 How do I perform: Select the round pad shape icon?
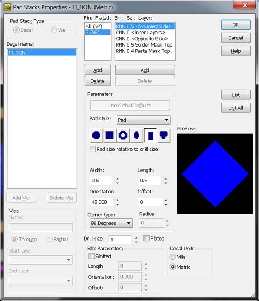click(96, 135)
